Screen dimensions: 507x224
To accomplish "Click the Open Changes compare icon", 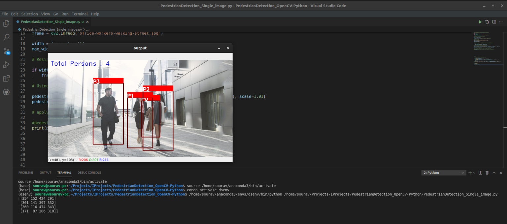I will [x=487, y=22].
